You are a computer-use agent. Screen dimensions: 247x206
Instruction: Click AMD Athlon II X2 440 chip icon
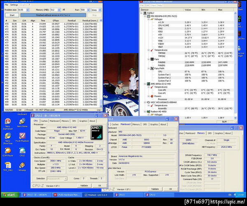148,84
